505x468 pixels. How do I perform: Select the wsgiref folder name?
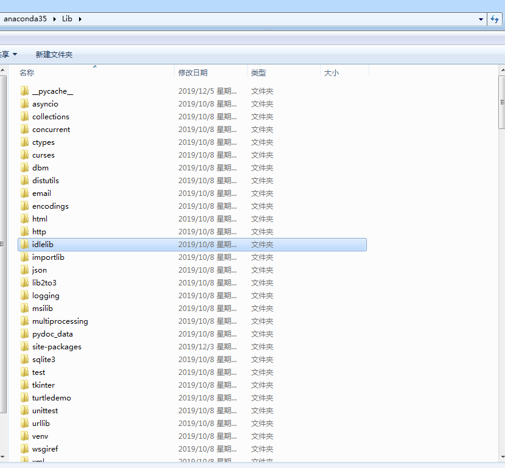45,449
